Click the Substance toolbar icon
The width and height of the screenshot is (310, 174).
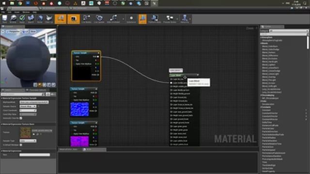(x=131, y=19)
